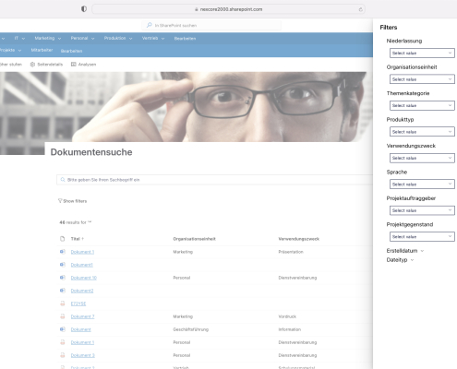Open Seitendetails in the page toolbar
The height and width of the screenshot is (369, 457).
coord(46,65)
